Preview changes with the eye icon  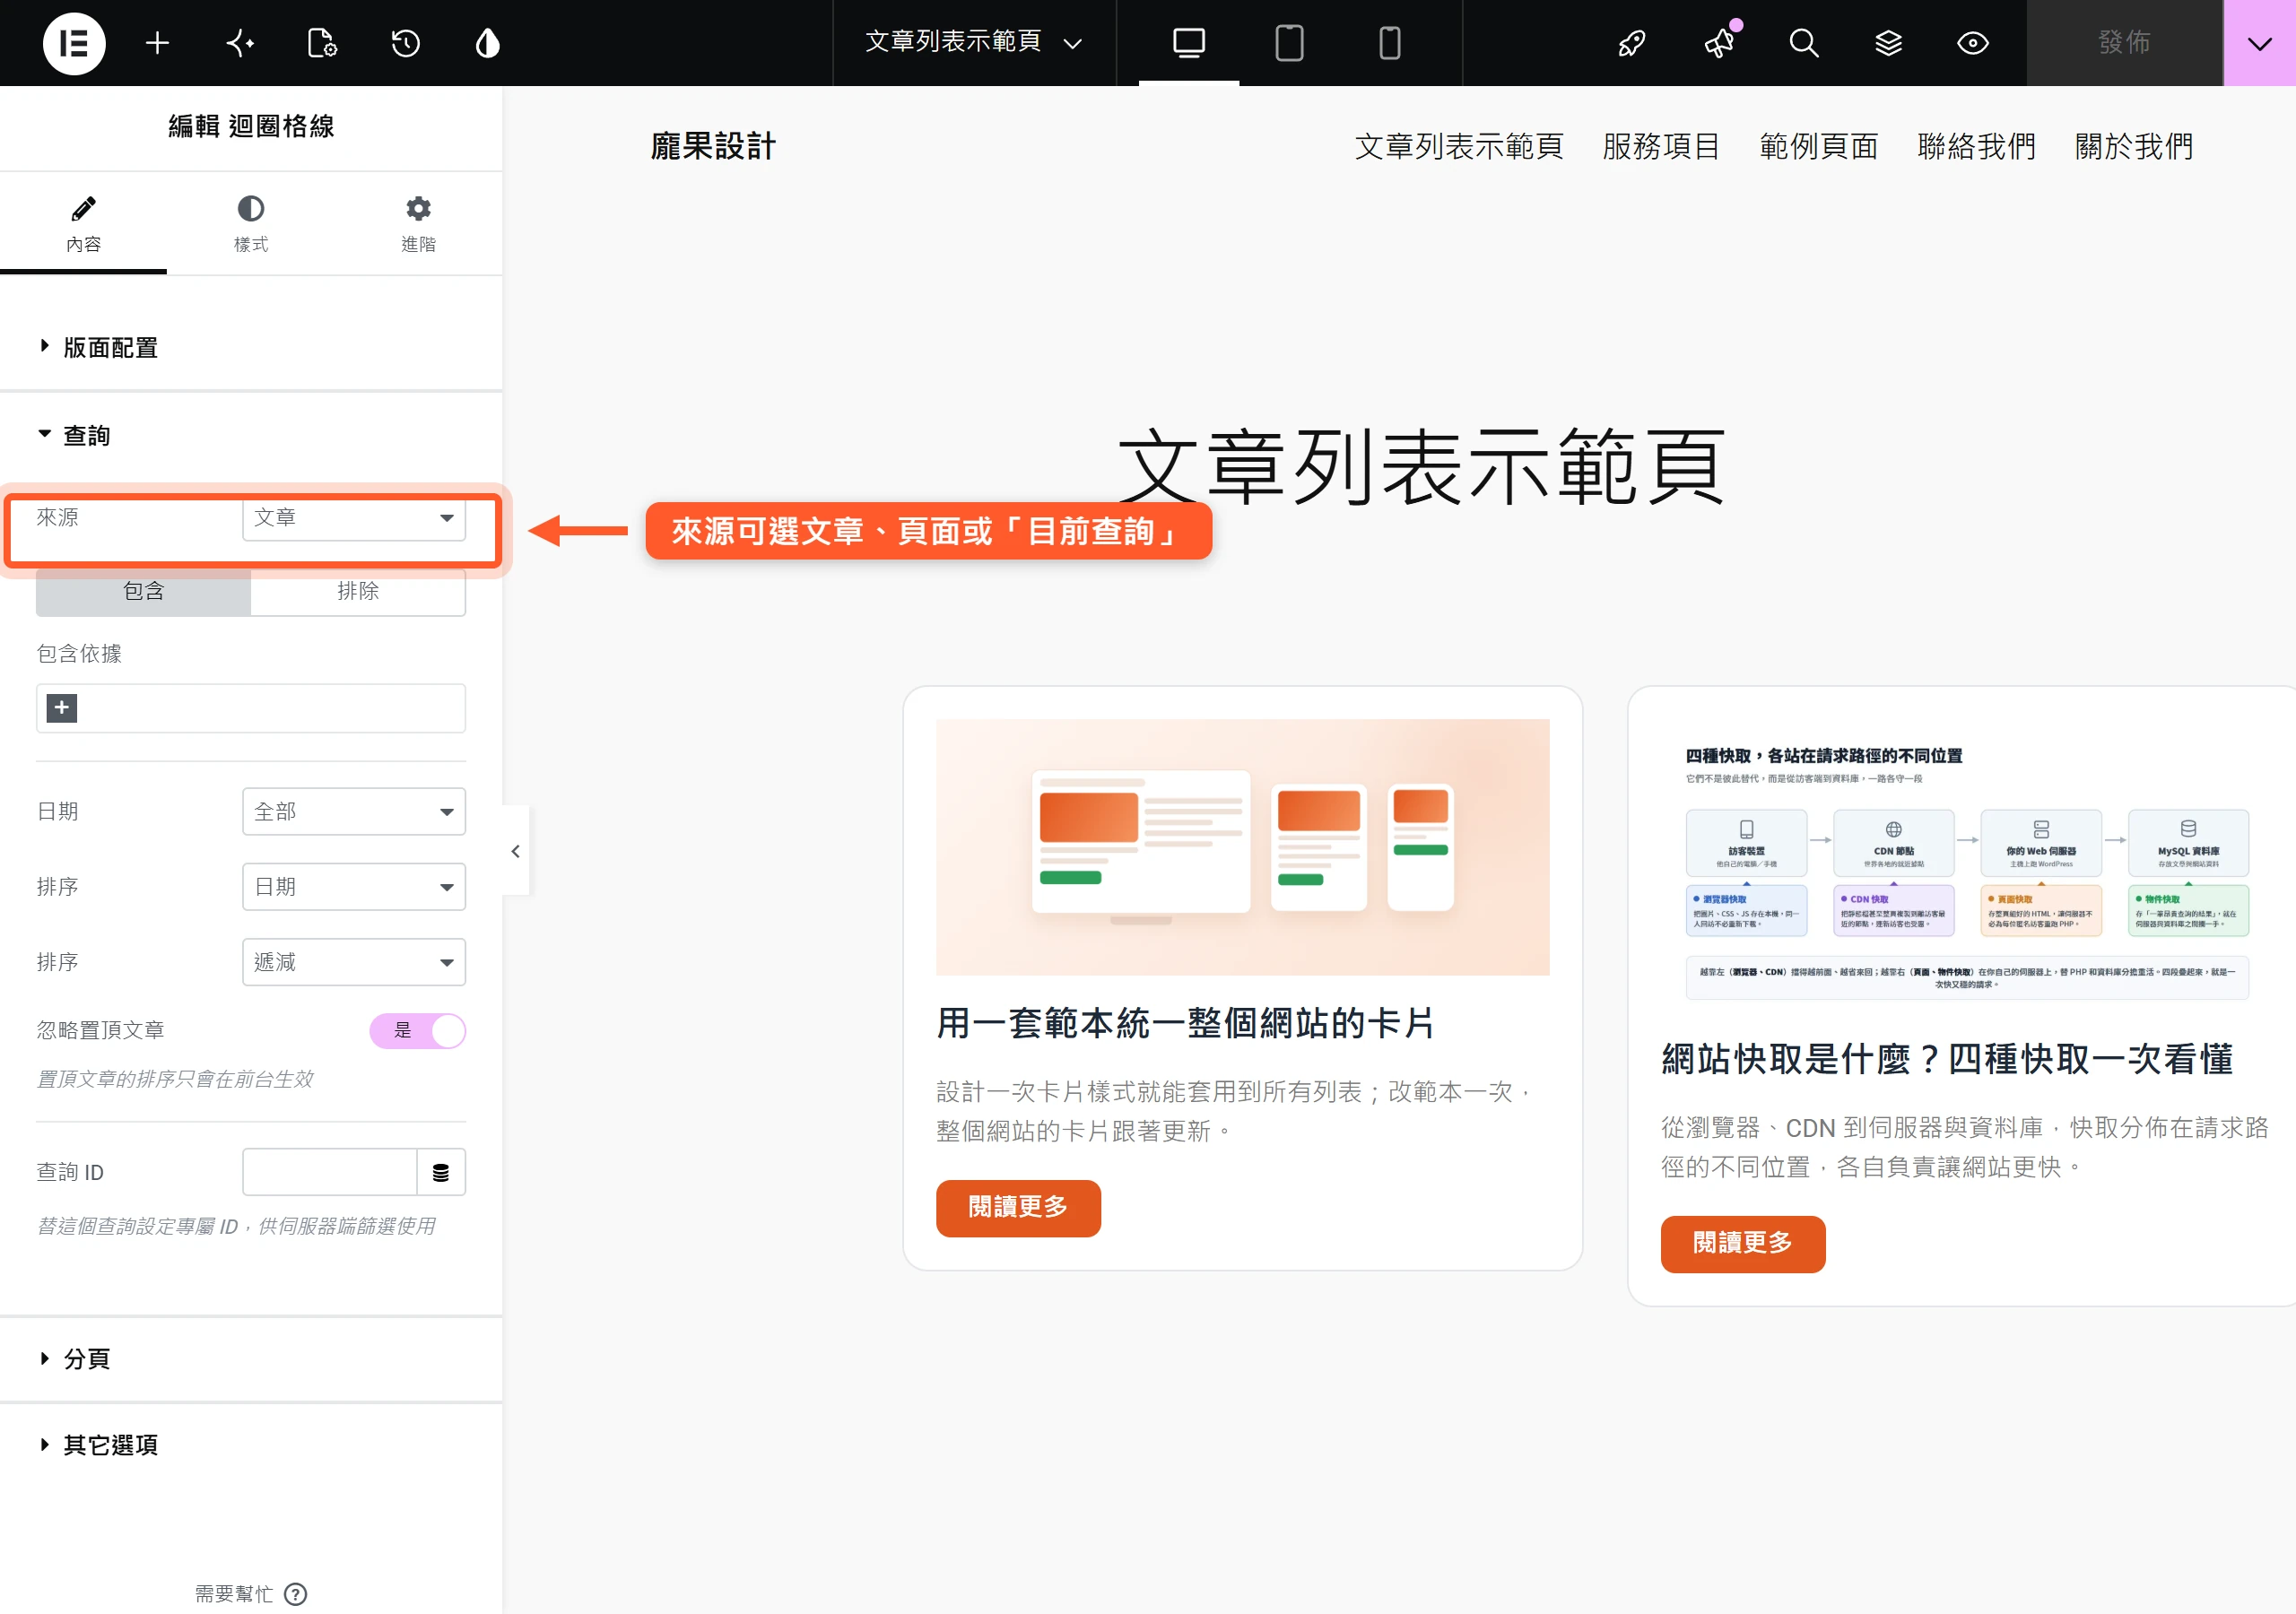point(1973,43)
